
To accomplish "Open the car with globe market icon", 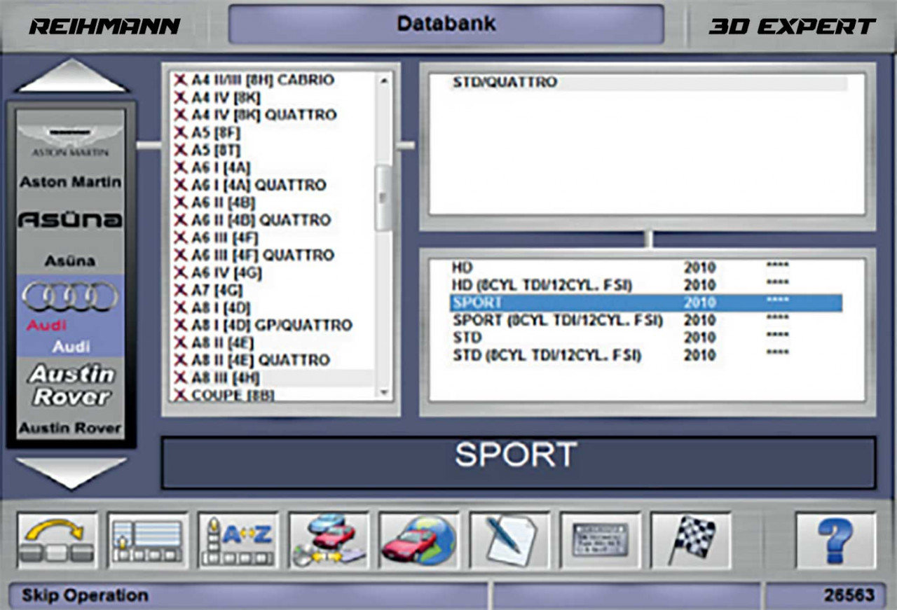I will coord(419,540).
